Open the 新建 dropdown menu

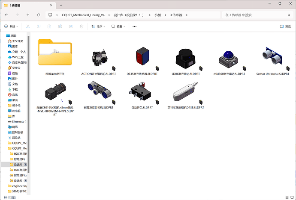[x=11, y=26]
